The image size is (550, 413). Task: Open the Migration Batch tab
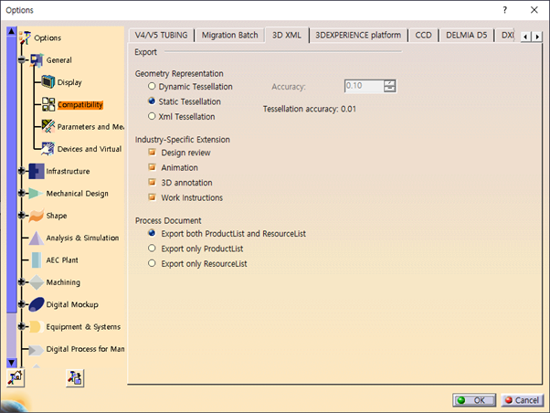point(229,35)
